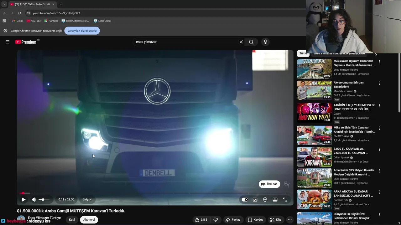This screenshot has height=225, width=401.
Task: Open Mike ve Elvis Türk Canavarı title
Action: (x=354, y=130)
